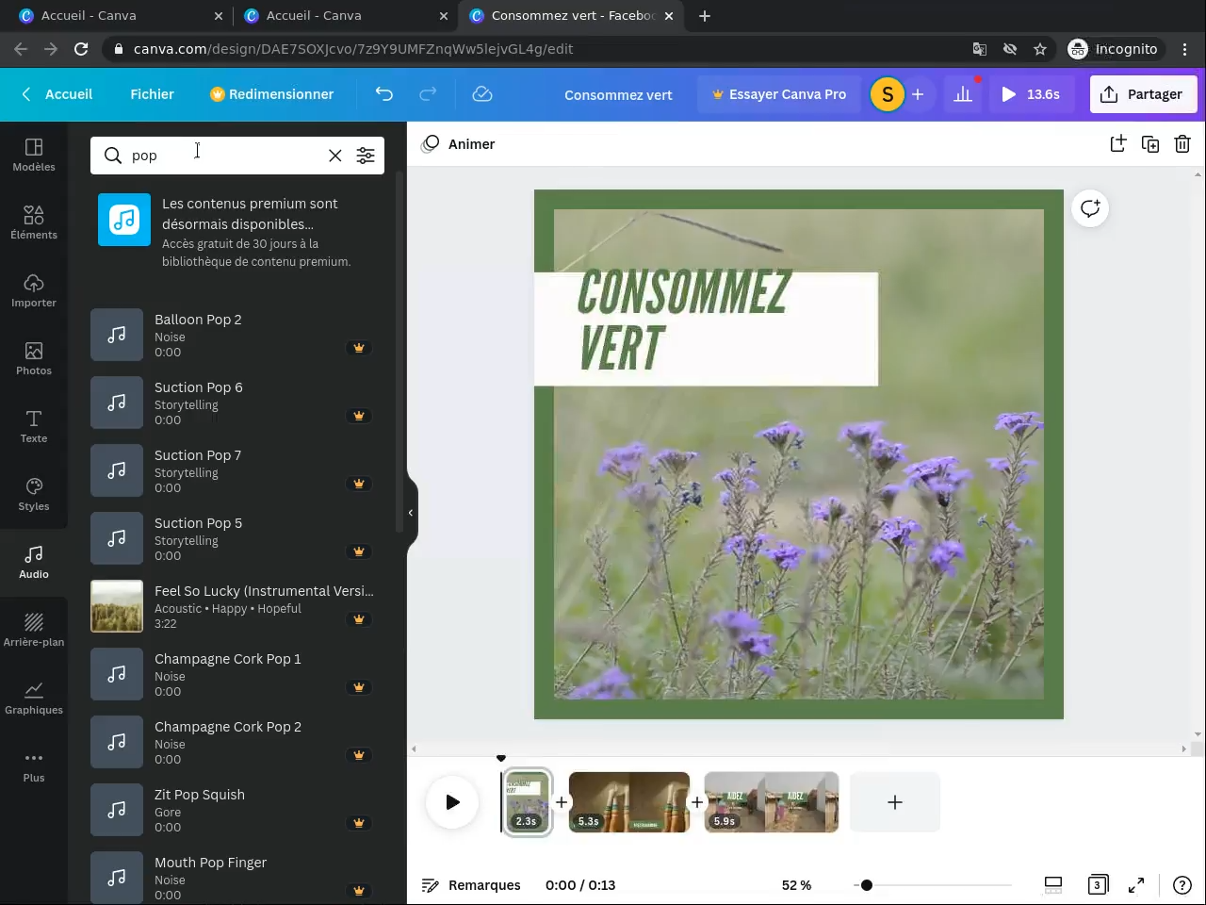Viewport: 1206px width, 905px height.
Task: Toggle the grid view page counter
Action: [1097, 885]
